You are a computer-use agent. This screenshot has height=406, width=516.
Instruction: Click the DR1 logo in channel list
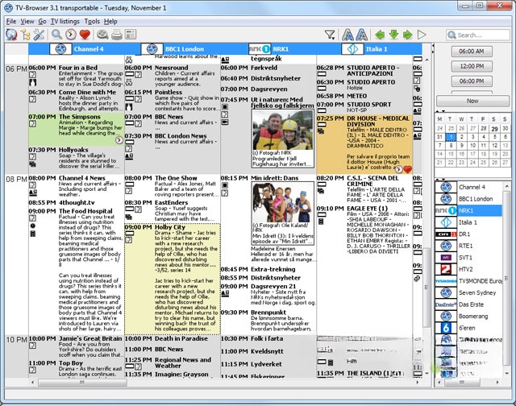click(446, 234)
